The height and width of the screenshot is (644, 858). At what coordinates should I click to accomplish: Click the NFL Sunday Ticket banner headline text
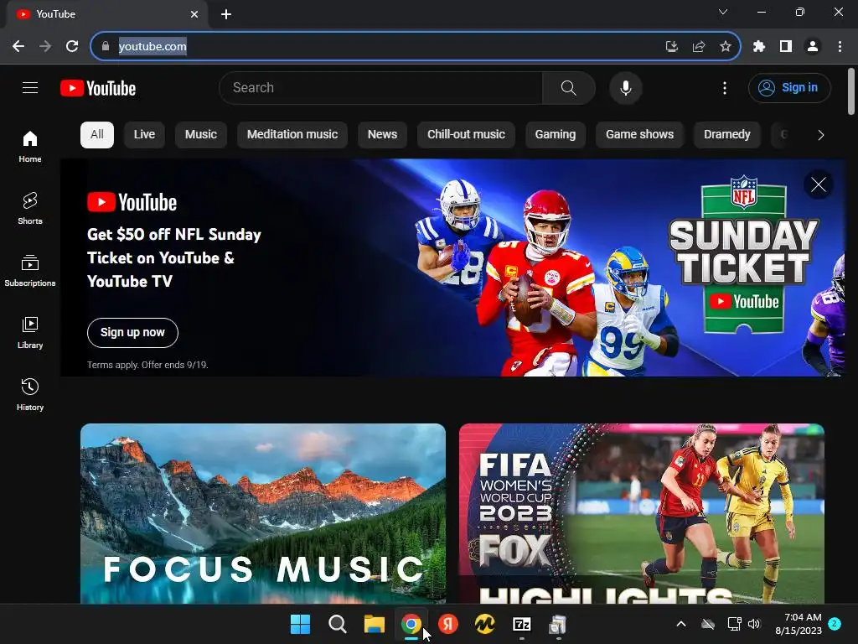click(174, 258)
